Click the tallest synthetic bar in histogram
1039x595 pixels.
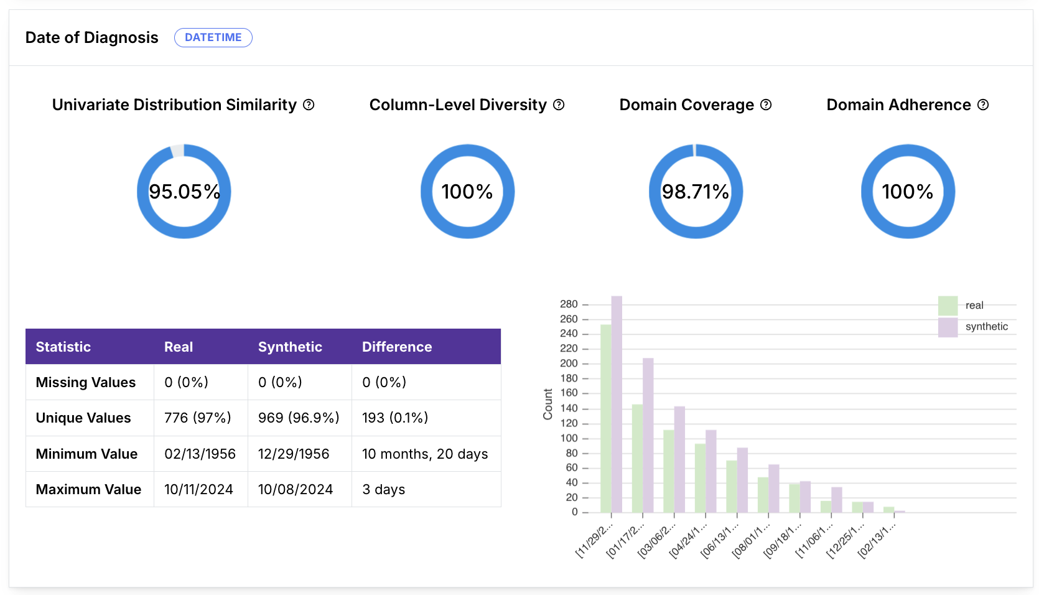coord(617,404)
